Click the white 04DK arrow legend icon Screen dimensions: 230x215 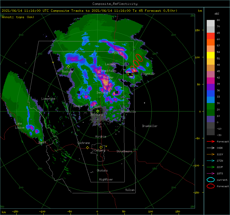point(211,148)
